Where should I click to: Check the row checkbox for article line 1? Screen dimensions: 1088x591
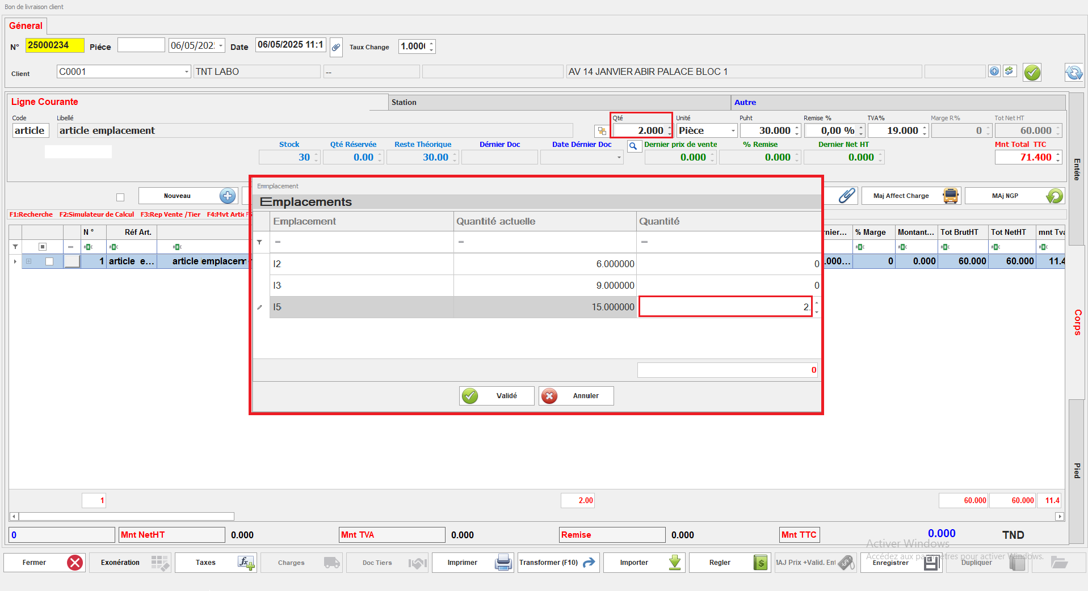(49, 261)
